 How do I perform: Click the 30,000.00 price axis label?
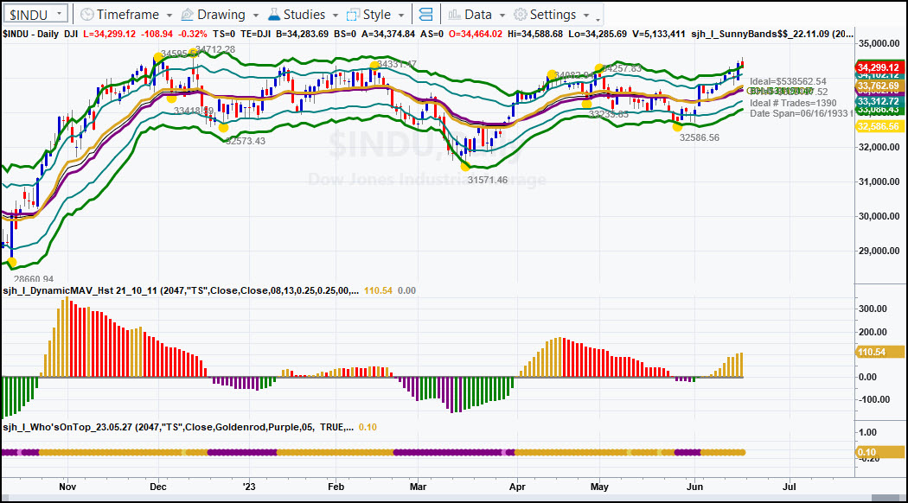879,216
